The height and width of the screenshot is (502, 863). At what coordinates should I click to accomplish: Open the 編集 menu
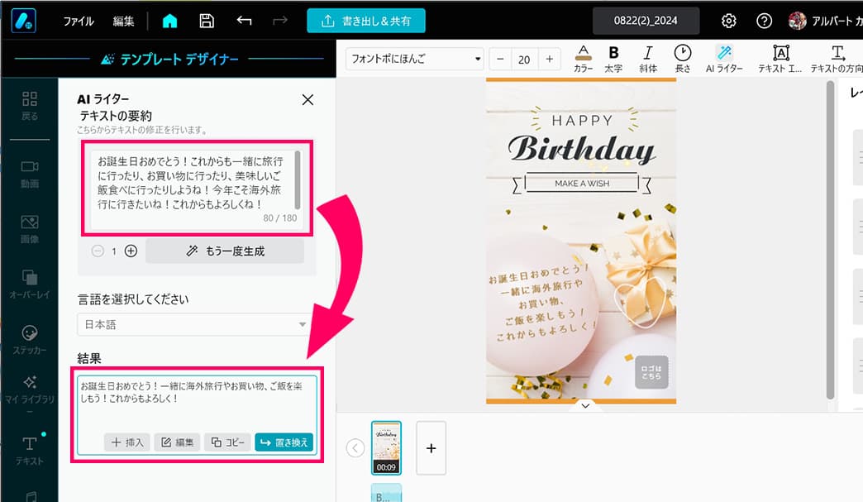click(123, 22)
